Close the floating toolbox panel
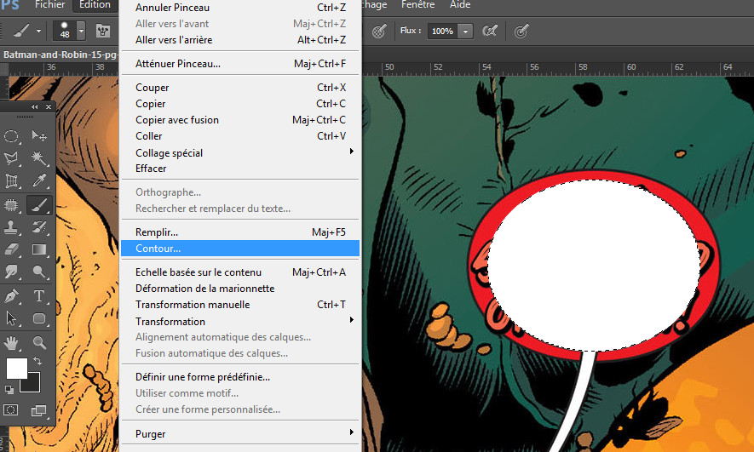The height and width of the screenshot is (452, 754). [x=48, y=106]
